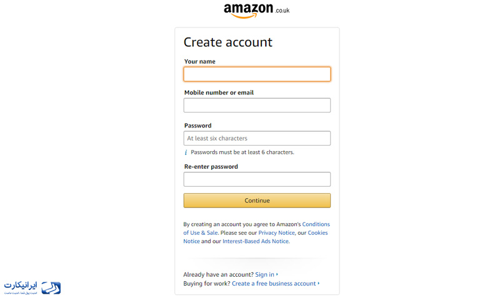Click the Your name label
Image resolution: width=500 pixels, height=298 pixels.
pyautogui.click(x=200, y=61)
